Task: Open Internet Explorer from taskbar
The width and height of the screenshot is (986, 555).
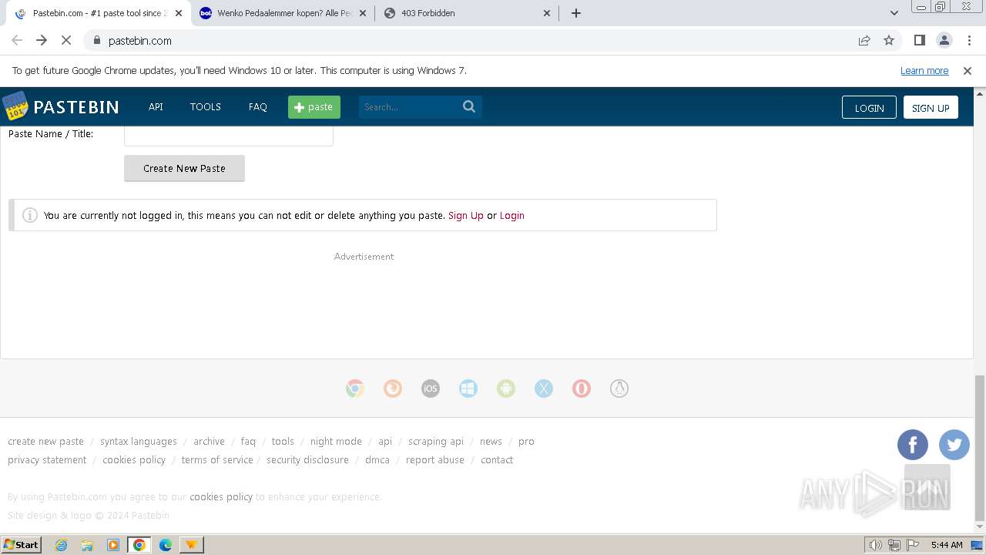Action: (x=62, y=545)
